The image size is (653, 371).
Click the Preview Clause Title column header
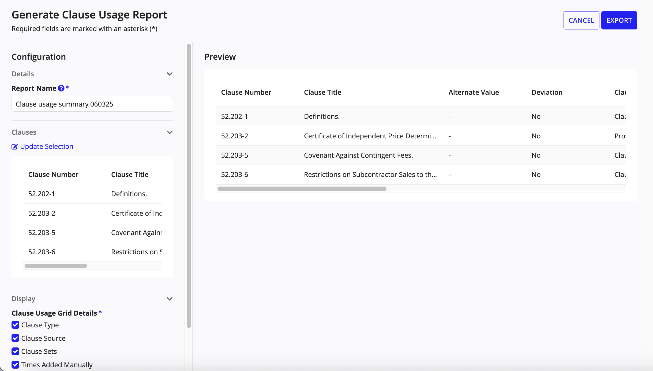322,92
